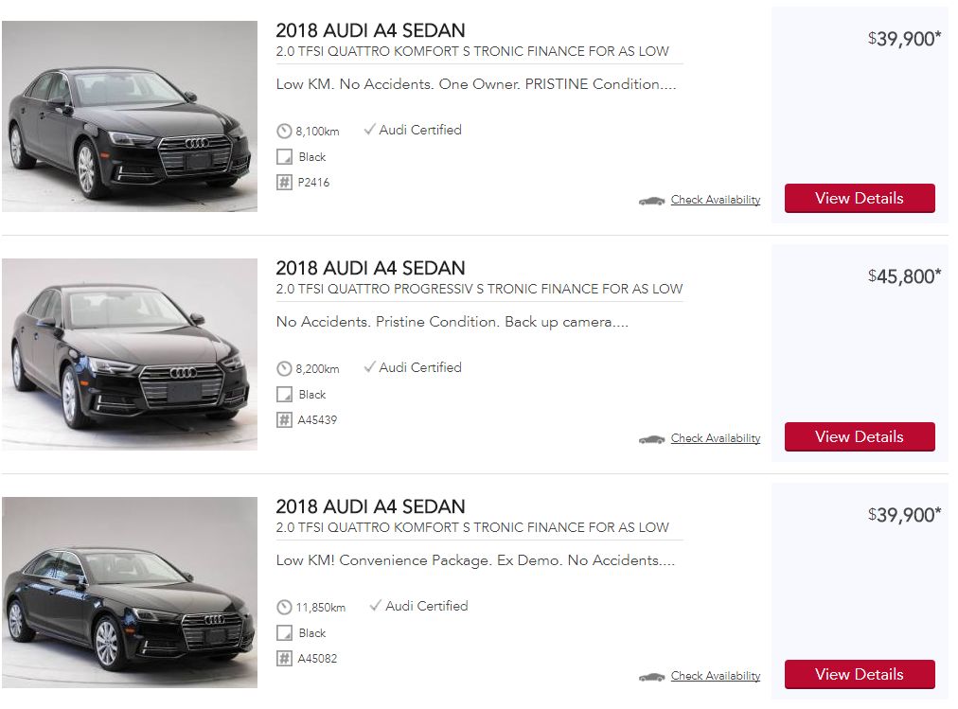
Task: Check Availability of the 8,100km Audi A4
Action: [715, 200]
